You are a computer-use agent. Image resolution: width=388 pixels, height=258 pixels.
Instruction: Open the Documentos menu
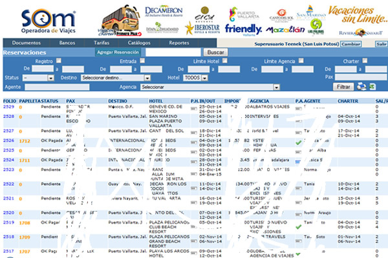click(x=27, y=43)
